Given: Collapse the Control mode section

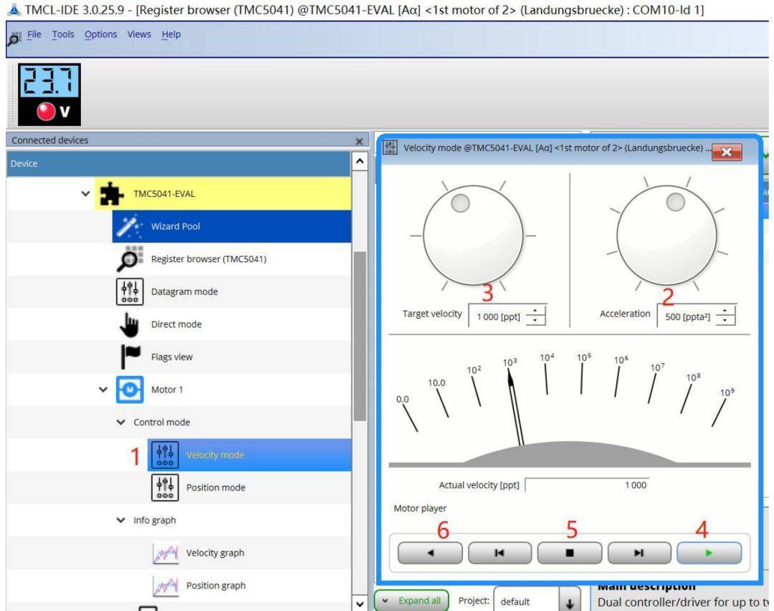Looking at the screenshot, I should click(x=120, y=423).
